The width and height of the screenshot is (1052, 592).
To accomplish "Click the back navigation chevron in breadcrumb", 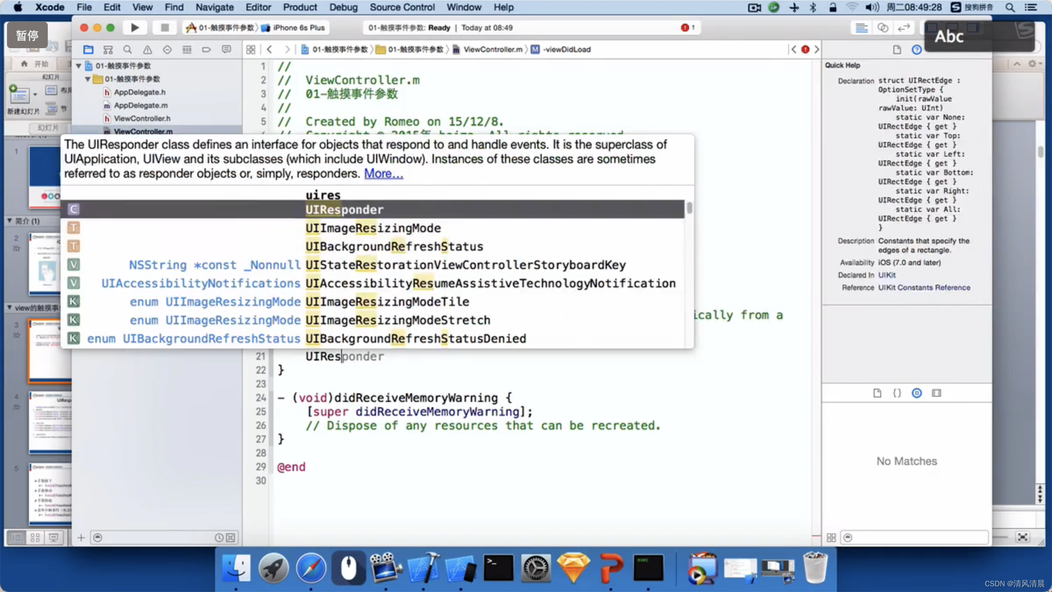I will pyautogui.click(x=269, y=49).
